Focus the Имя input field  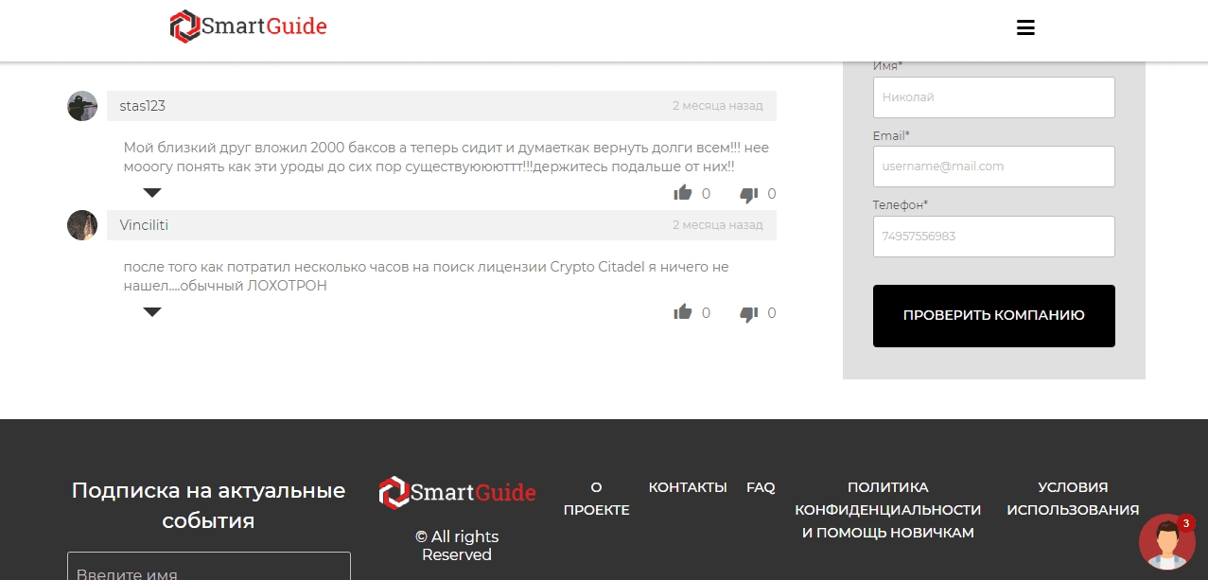pos(993,97)
